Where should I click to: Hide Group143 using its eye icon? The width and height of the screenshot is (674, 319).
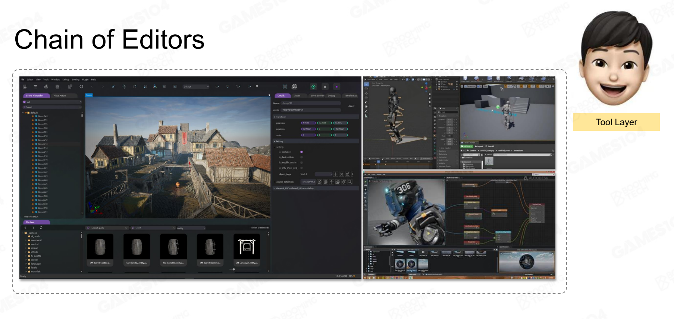(32, 116)
